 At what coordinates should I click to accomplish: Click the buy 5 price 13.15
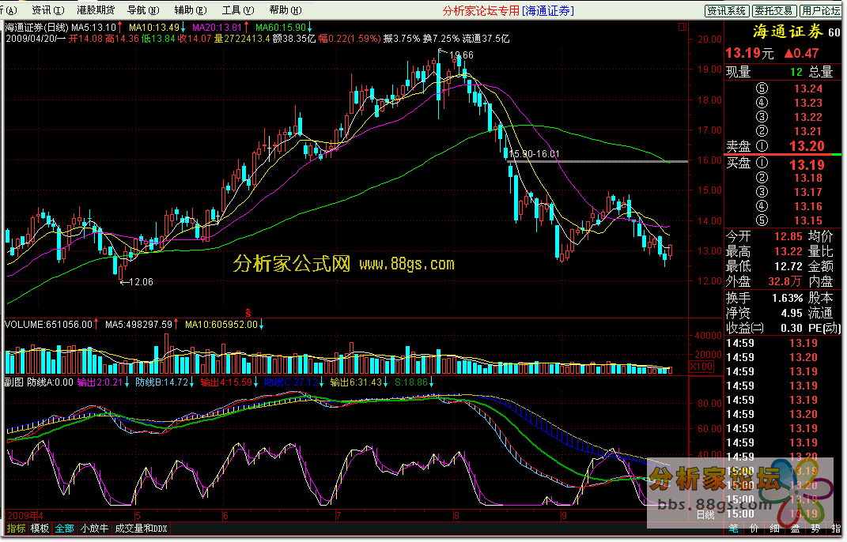point(807,220)
